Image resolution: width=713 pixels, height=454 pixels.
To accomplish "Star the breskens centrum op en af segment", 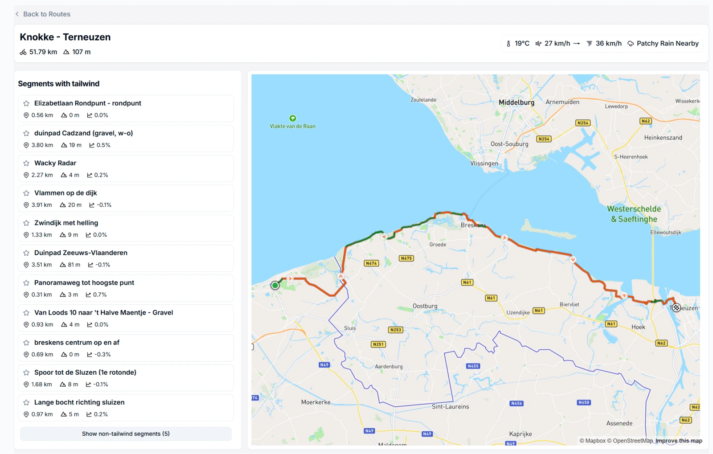I will pyautogui.click(x=26, y=342).
